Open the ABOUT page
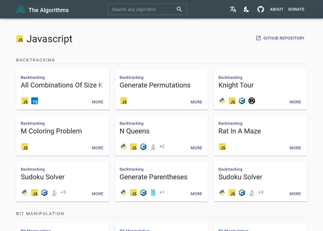Image resolution: width=323 pixels, height=231 pixels. pos(277,9)
